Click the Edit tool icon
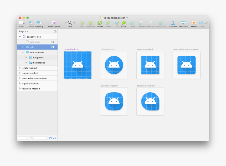 (82, 23)
